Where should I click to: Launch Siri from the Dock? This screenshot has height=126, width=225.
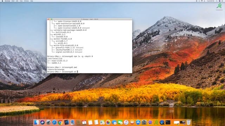[x=42, y=122]
